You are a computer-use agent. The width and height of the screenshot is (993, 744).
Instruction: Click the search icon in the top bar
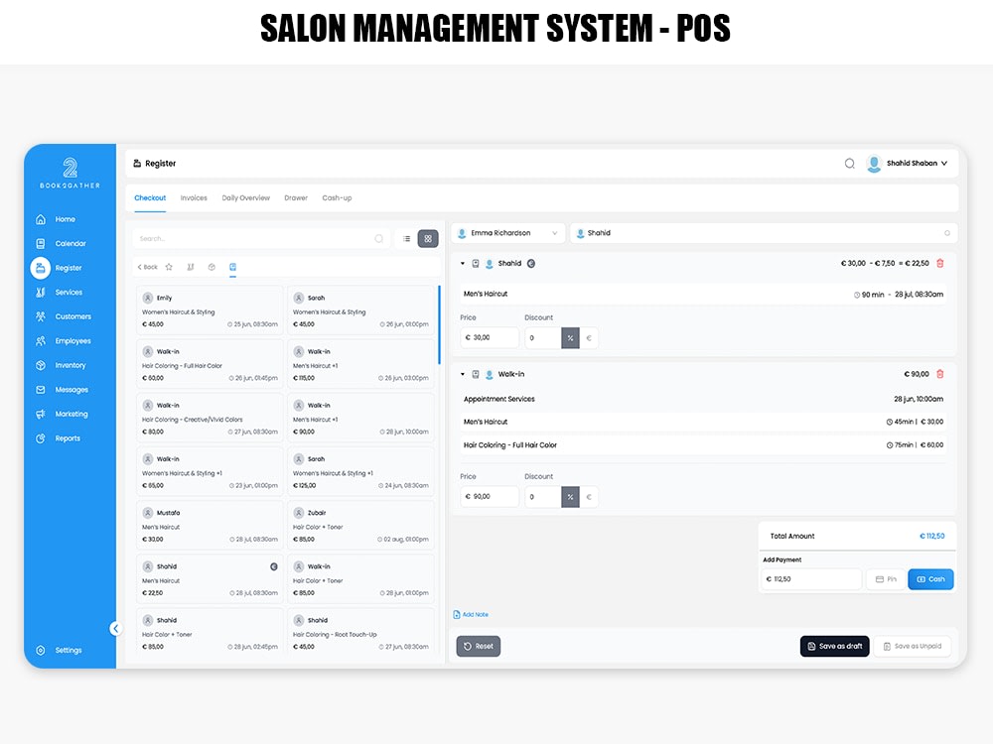click(849, 164)
